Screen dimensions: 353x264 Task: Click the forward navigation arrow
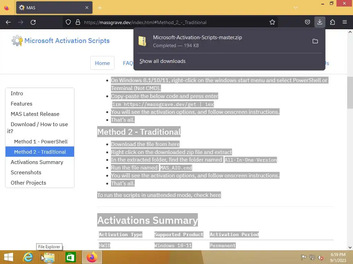pos(21,22)
